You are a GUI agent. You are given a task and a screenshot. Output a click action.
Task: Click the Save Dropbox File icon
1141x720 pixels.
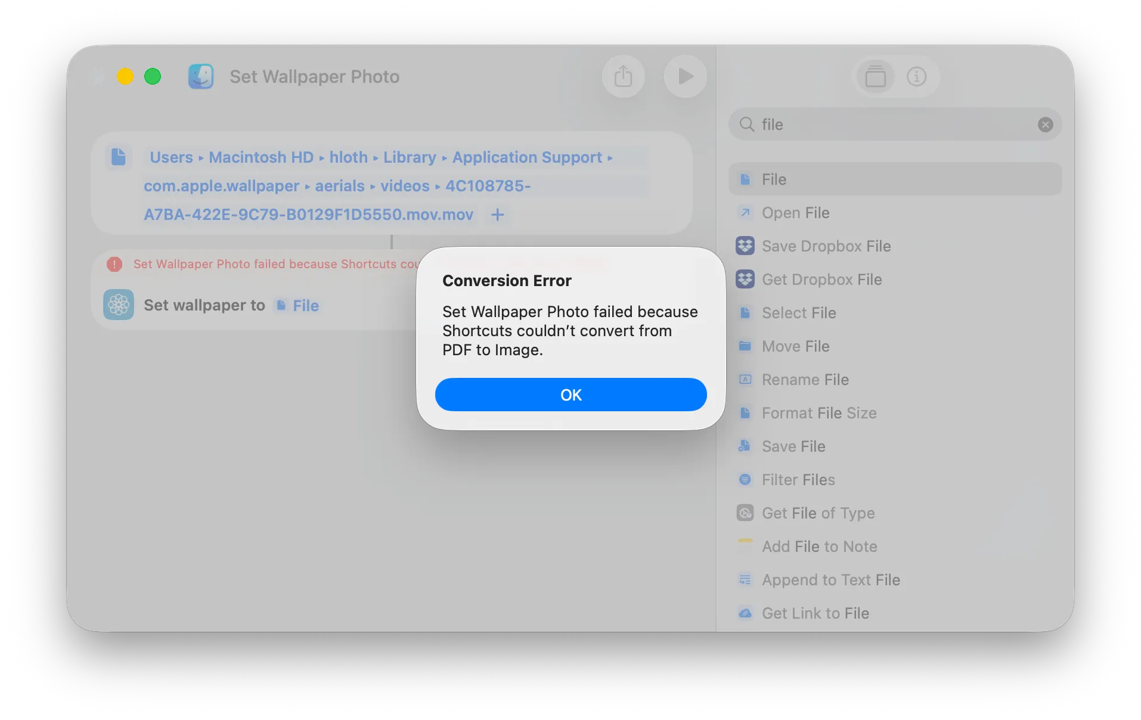point(745,246)
